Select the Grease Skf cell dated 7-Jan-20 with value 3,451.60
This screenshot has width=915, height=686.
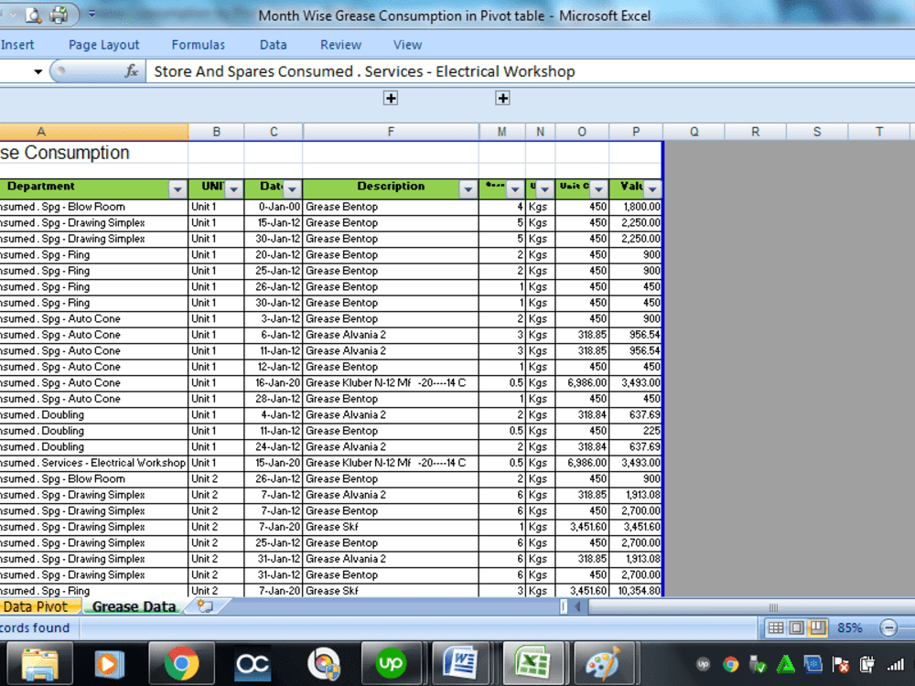point(391,527)
